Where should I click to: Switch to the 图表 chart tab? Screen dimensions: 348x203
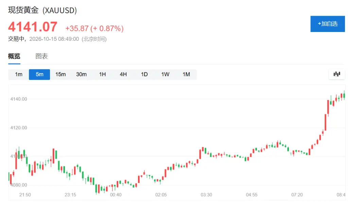click(x=41, y=56)
